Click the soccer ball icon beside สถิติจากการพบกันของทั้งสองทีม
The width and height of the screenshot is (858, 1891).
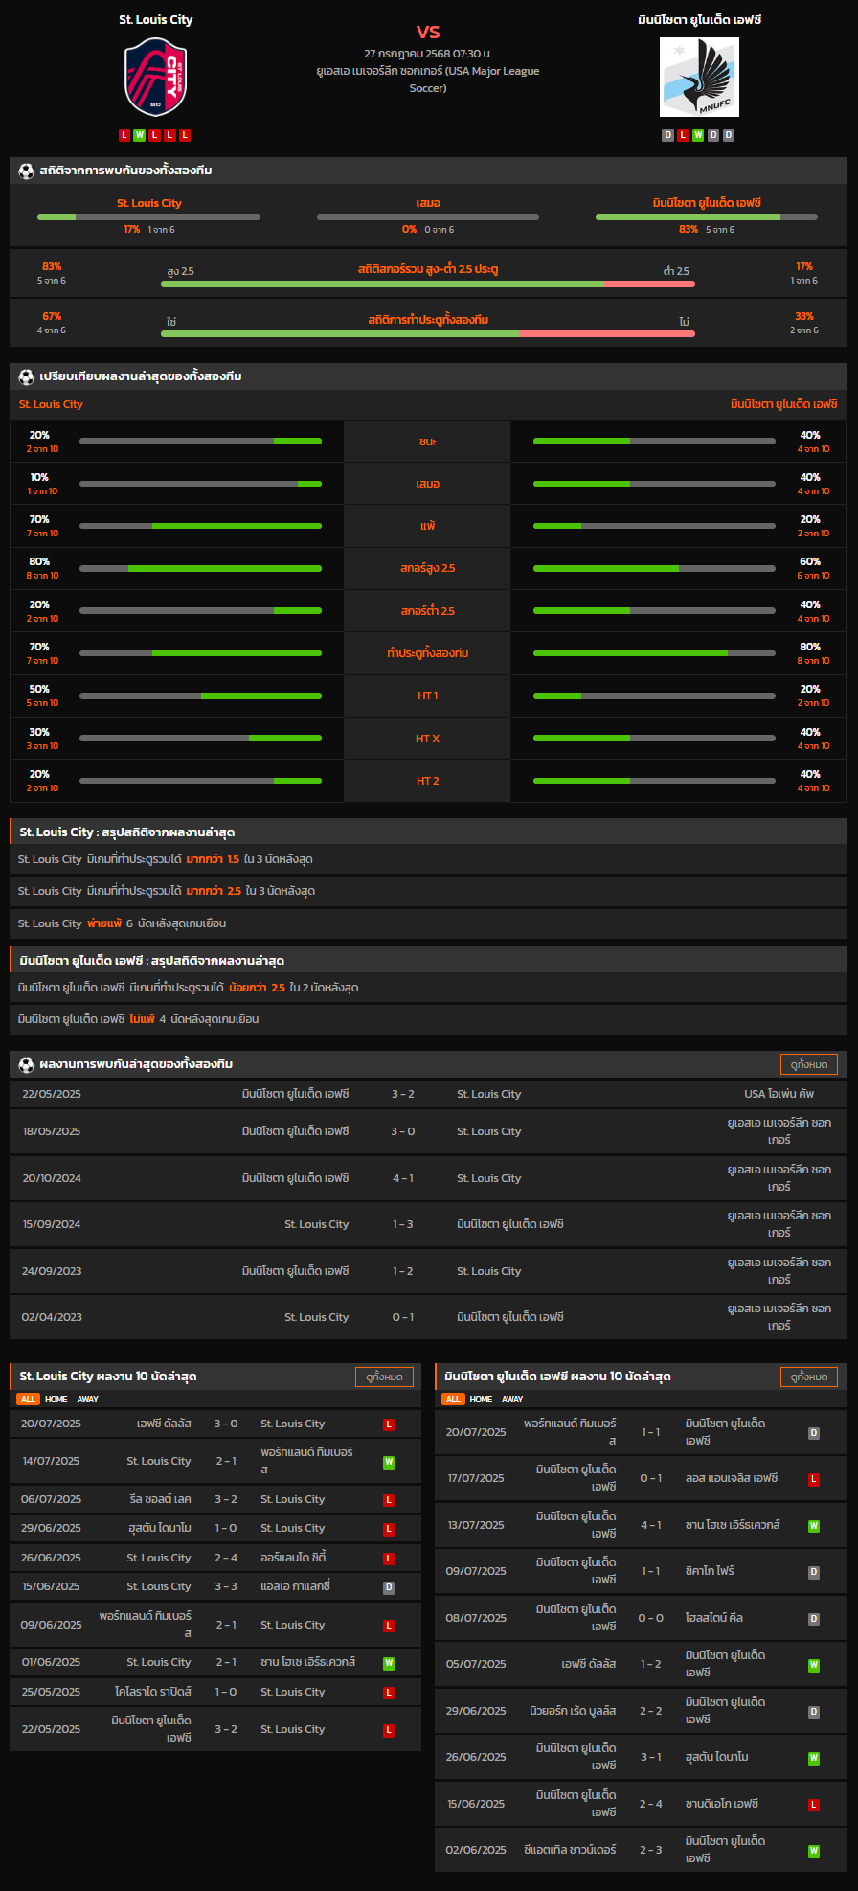26,171
